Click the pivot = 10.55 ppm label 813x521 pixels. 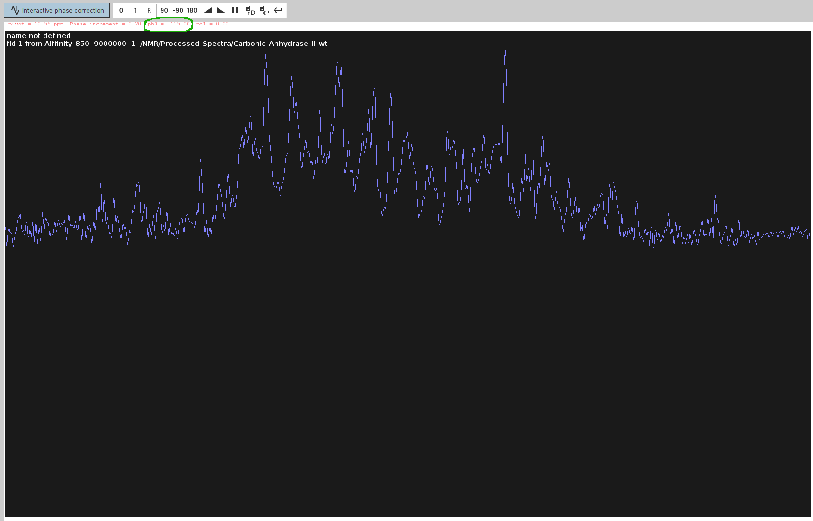36,24
